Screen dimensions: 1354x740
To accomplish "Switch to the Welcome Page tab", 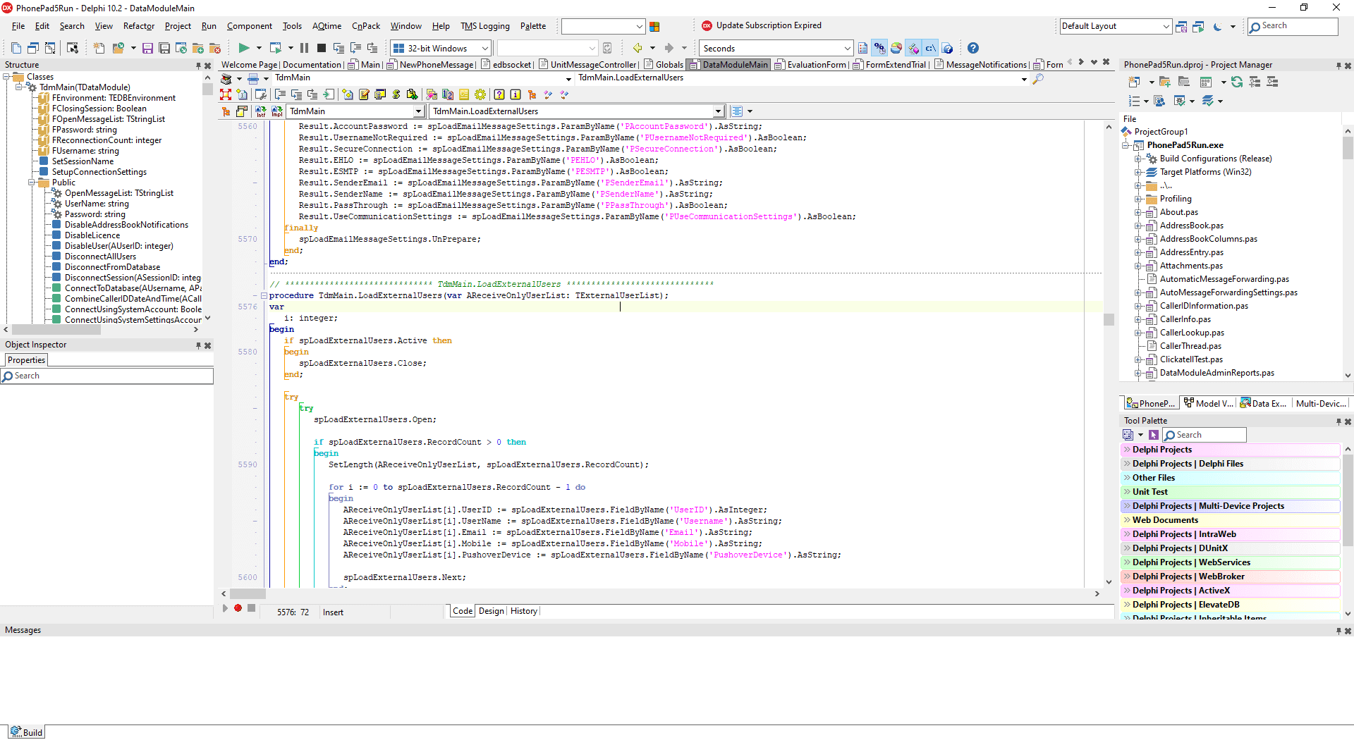I will pos(249,65).
